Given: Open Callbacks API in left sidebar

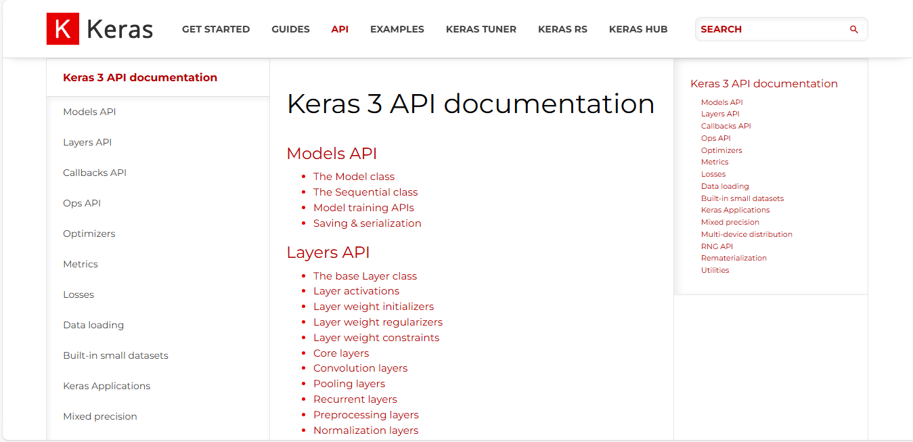Looking at the screenshot, I should coord(95,173).
